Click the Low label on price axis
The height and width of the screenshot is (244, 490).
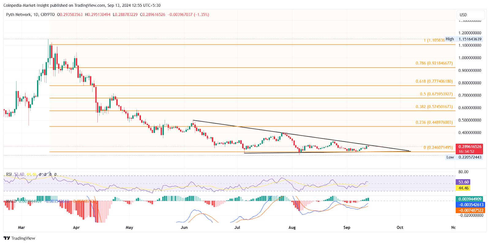pyautogui.click(x=450, y=157)
